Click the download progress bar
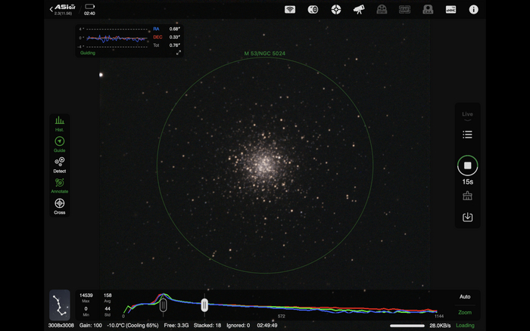The image size is (530, 331). (x=407, y=326)
